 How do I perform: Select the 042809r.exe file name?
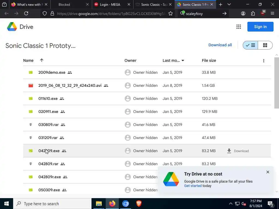[50, 177]
